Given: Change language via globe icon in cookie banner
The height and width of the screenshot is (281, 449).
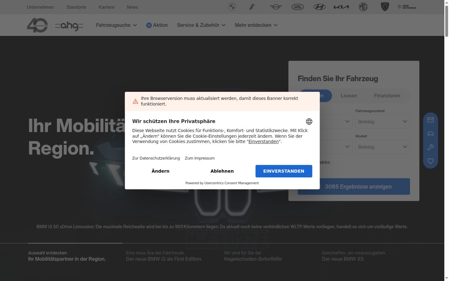Looking at the screenshot, I should 309,121.
